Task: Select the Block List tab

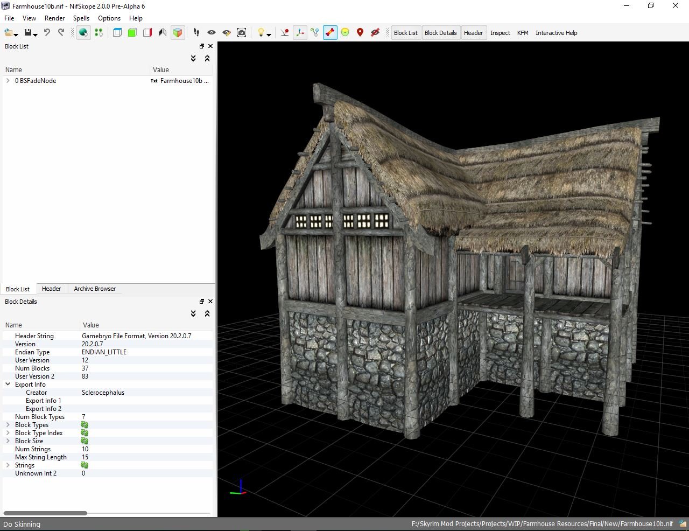Action: click(18, 289)
